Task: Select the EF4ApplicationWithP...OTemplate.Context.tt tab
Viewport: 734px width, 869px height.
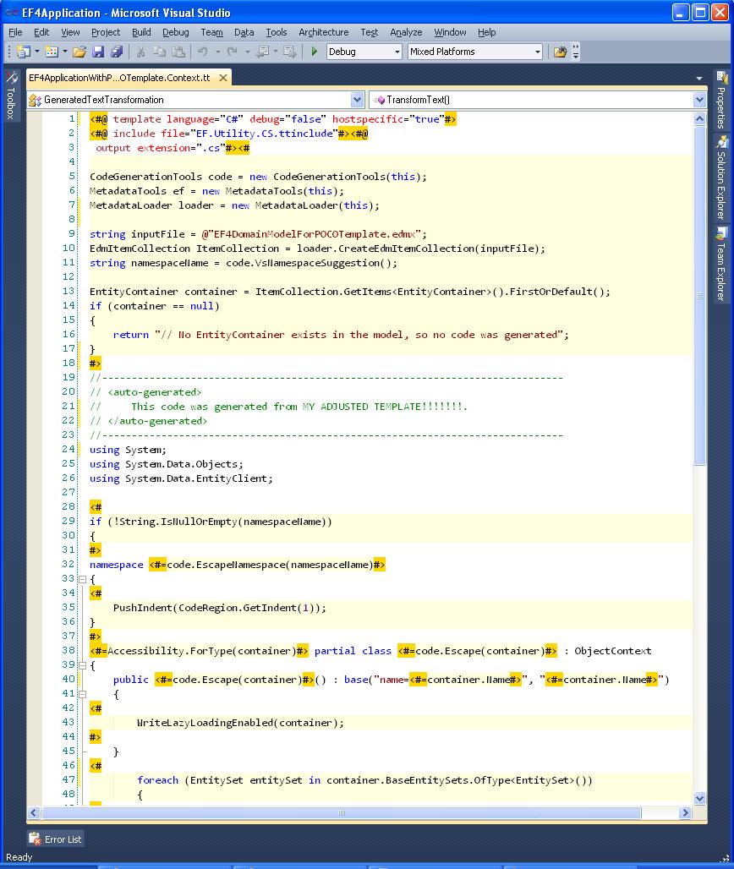Action: coord(120,78)
